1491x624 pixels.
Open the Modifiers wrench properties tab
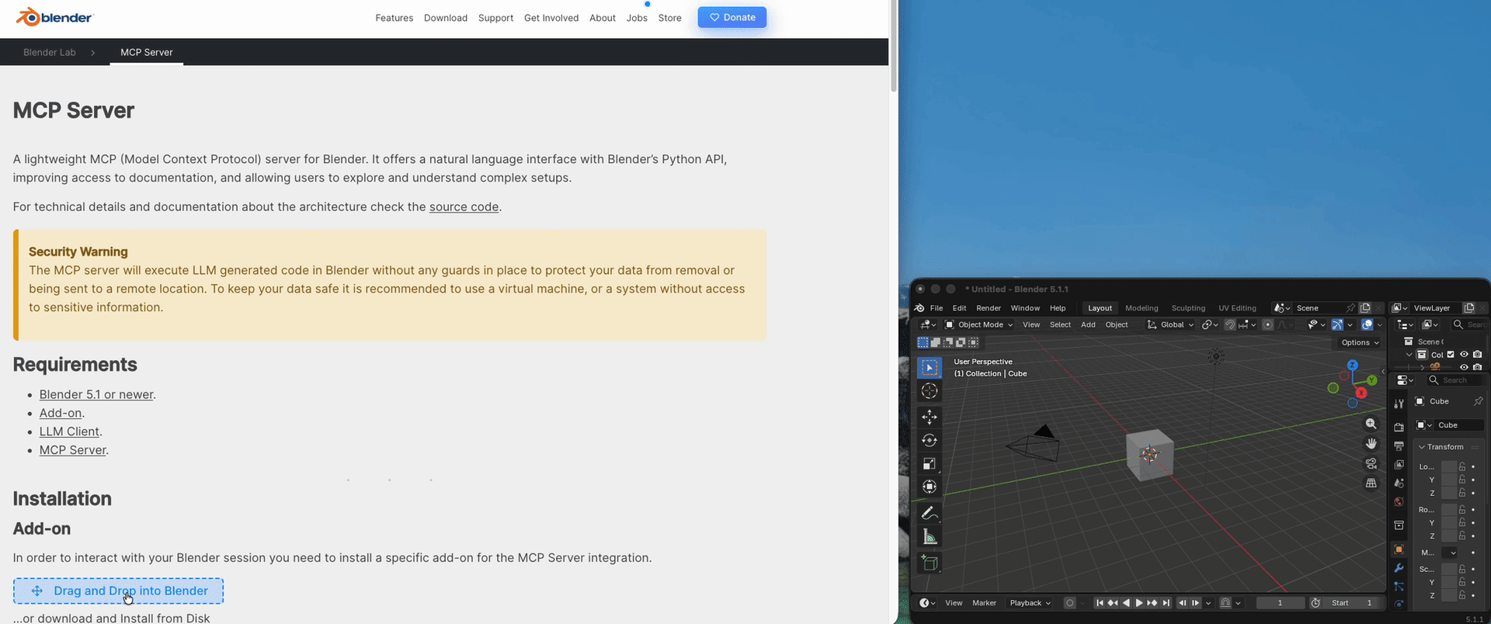1399,568
